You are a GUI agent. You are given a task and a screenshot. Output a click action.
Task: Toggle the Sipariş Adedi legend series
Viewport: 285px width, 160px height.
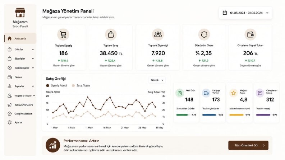click(56, 85)
